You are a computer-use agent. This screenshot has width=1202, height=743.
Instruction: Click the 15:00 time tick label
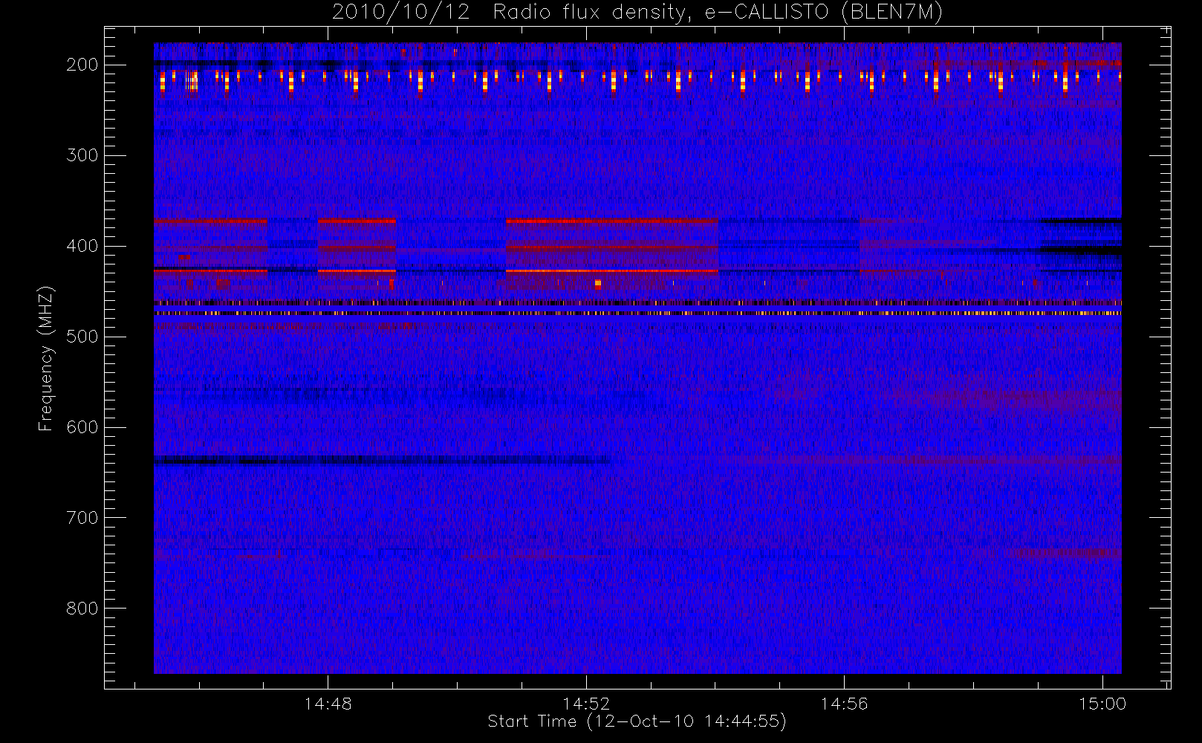pos(1102,704)
